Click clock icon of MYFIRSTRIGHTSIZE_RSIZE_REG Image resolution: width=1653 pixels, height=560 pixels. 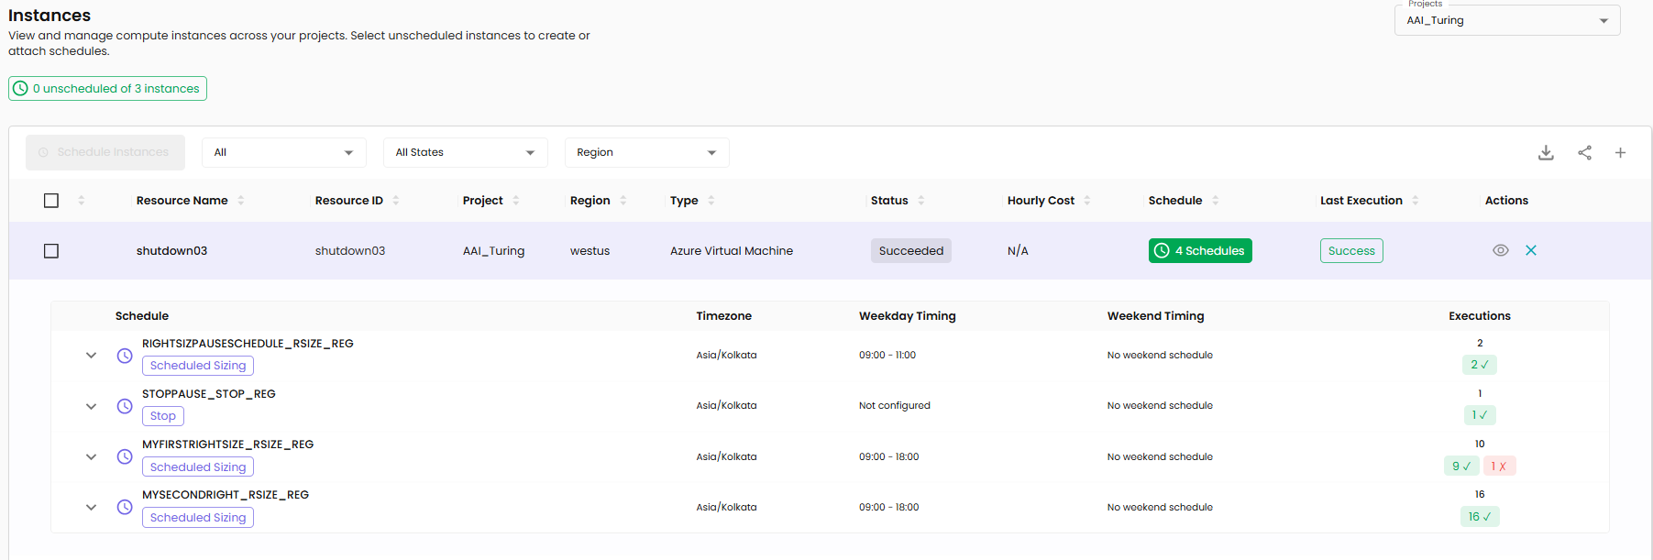pos(125,456)
